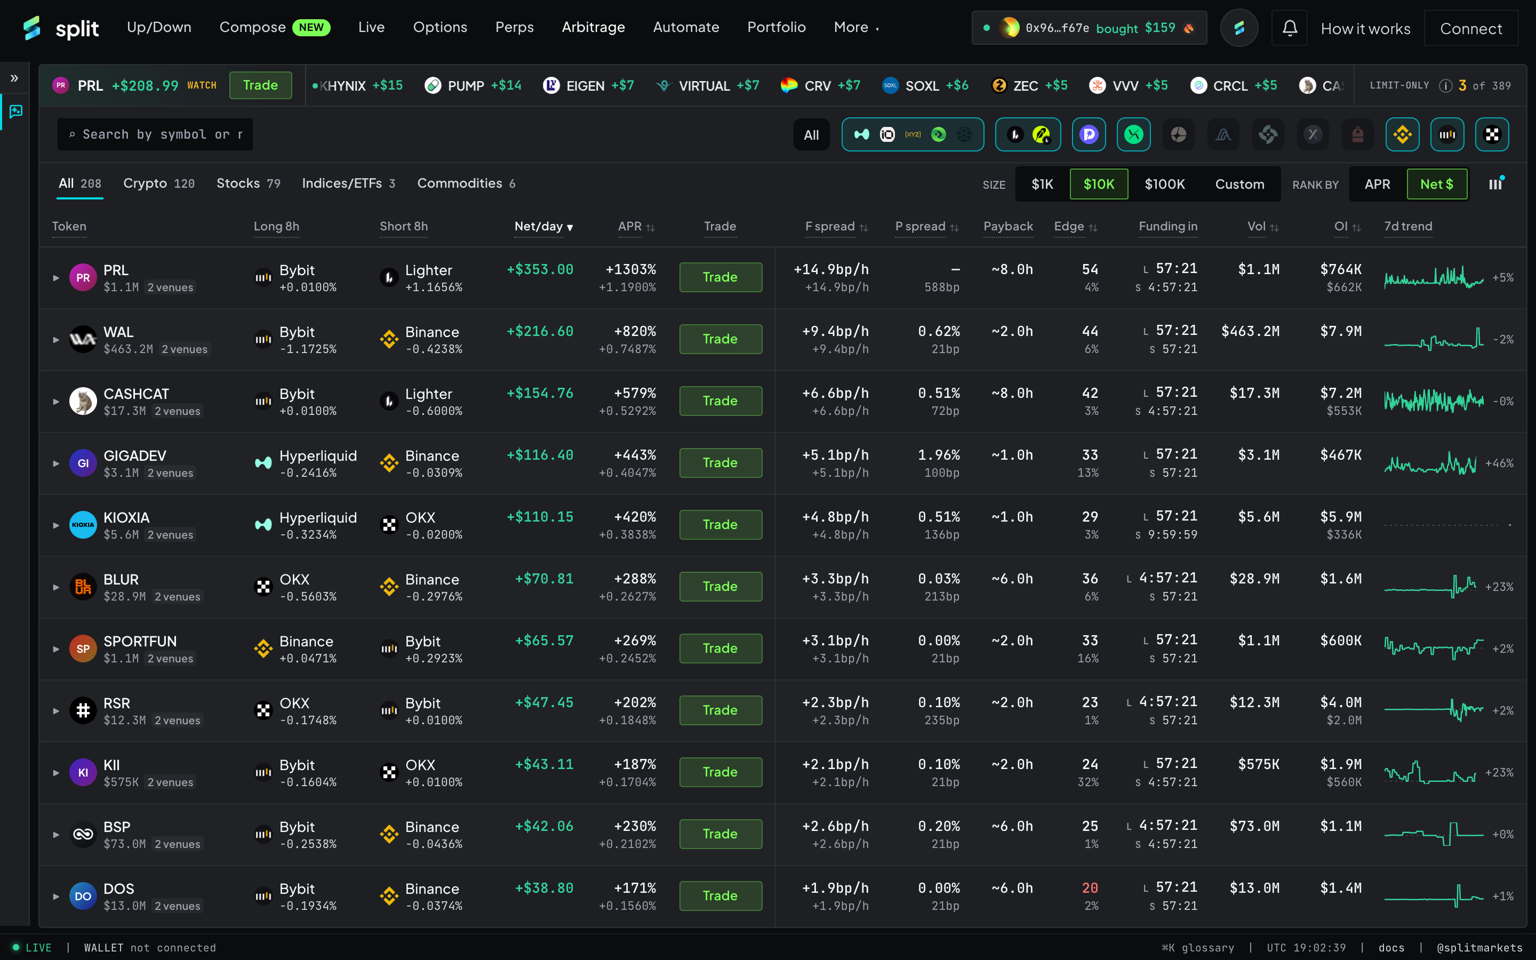
Task: Set position size to $100K
Action: [x=1164, y=184]
